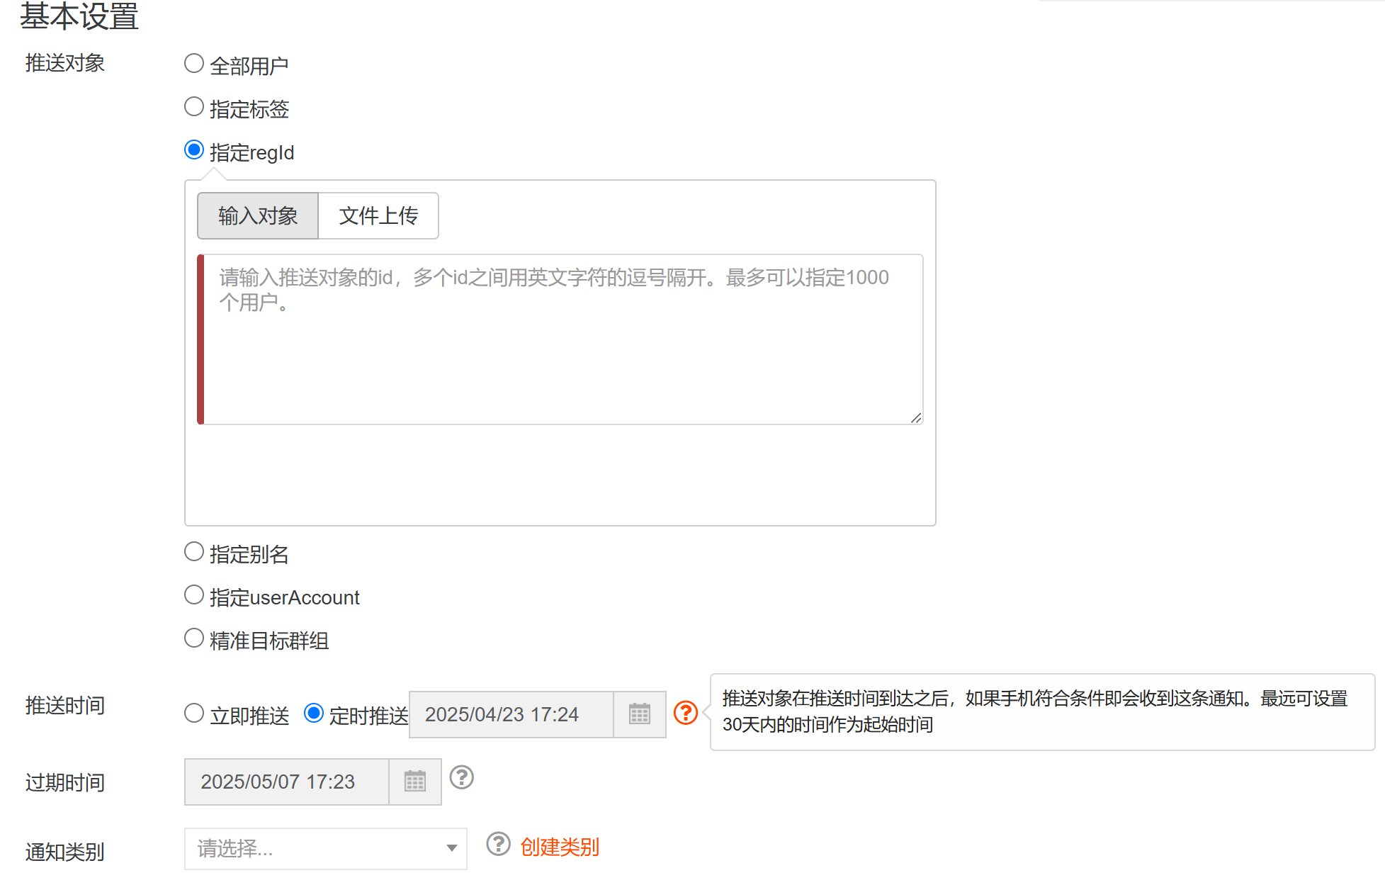Open the push time calendar picker icon
Screen dimensions: 1385x885
[x=639, y=714]
